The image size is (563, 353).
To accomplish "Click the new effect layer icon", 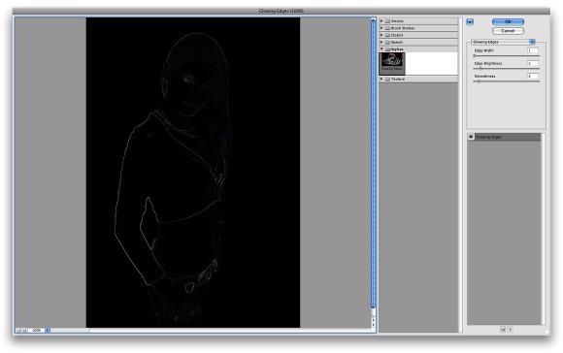I will (503, 329).
